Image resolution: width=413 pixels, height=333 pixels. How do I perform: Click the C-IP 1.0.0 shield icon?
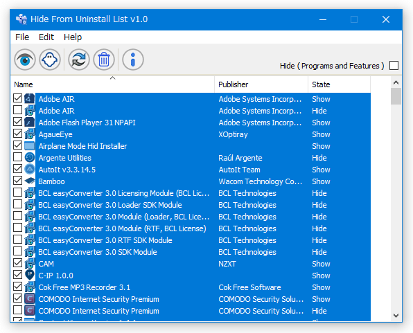click(x=30, y=275)
